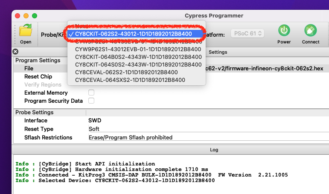Click the Probe Settings section header
Image resolution: width=329 pixels, height=194 pixels.
[x=35, y=113]
